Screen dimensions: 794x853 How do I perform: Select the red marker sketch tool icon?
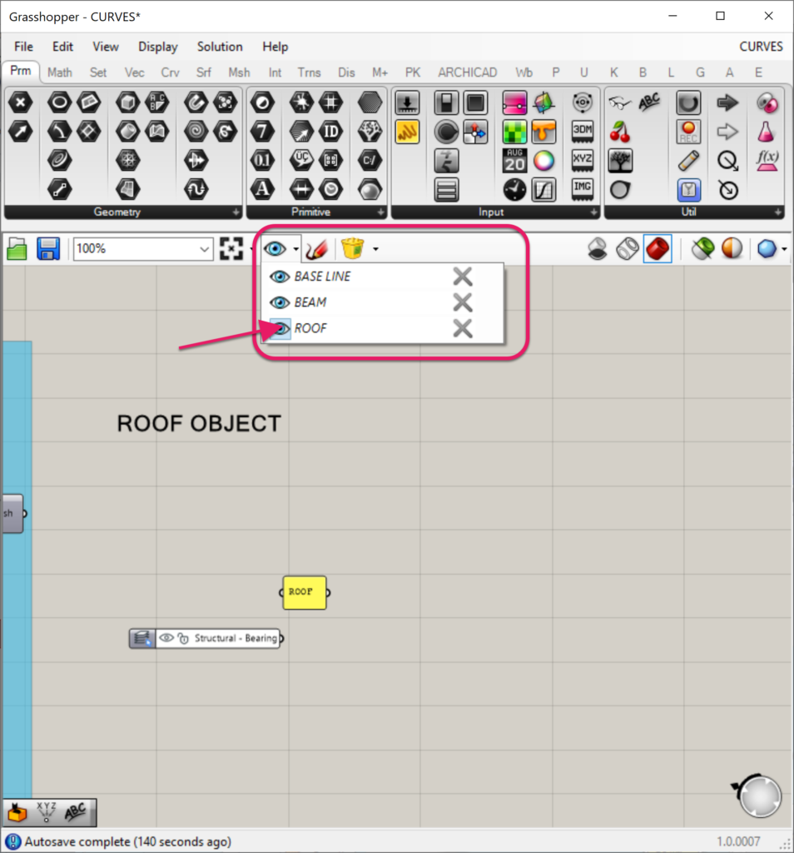click(317, 248)
